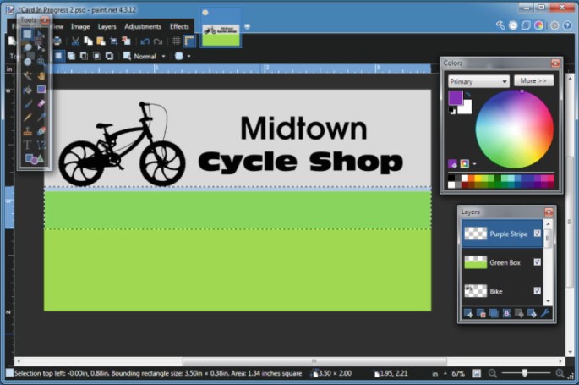Image resolution: width=579 pixels, height=385 pixels.
Task: Open the Adjustments menu
Action: point(143,26)
